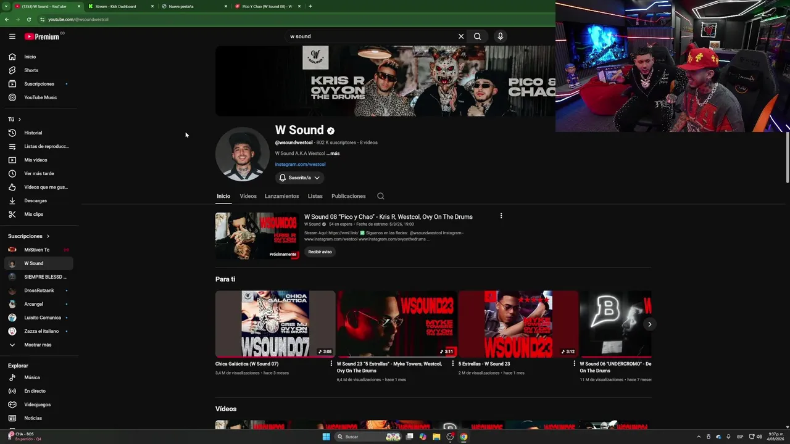Open Ver más tarde in the sidebar

pyautogui.click(x=38, y=173)
